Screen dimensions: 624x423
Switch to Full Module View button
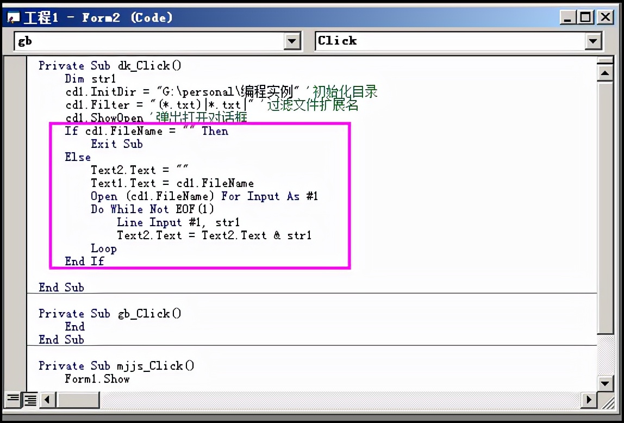click(29, 400)
